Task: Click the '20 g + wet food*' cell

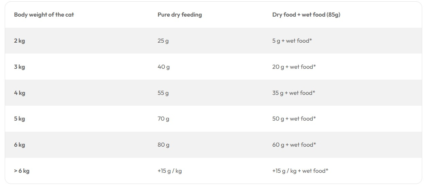Action: tap(294, 67)
